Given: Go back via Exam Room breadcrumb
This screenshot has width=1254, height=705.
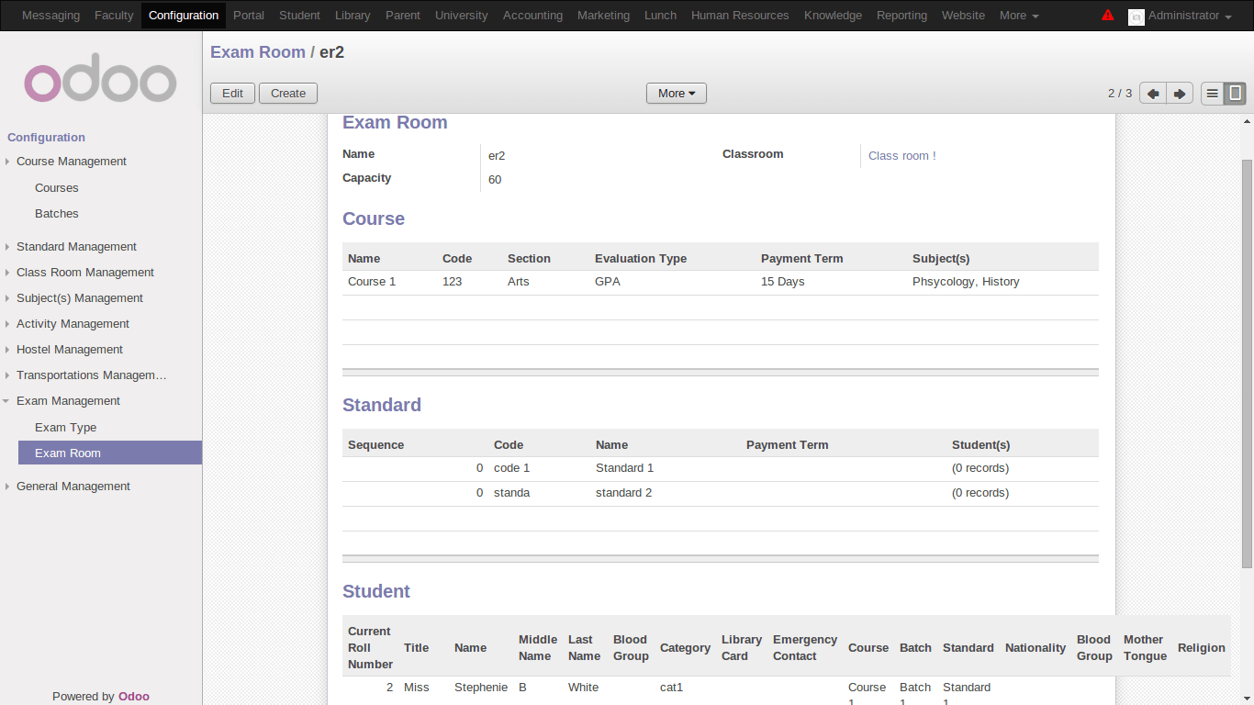Looking at the screenshot, I should (258, 52).
